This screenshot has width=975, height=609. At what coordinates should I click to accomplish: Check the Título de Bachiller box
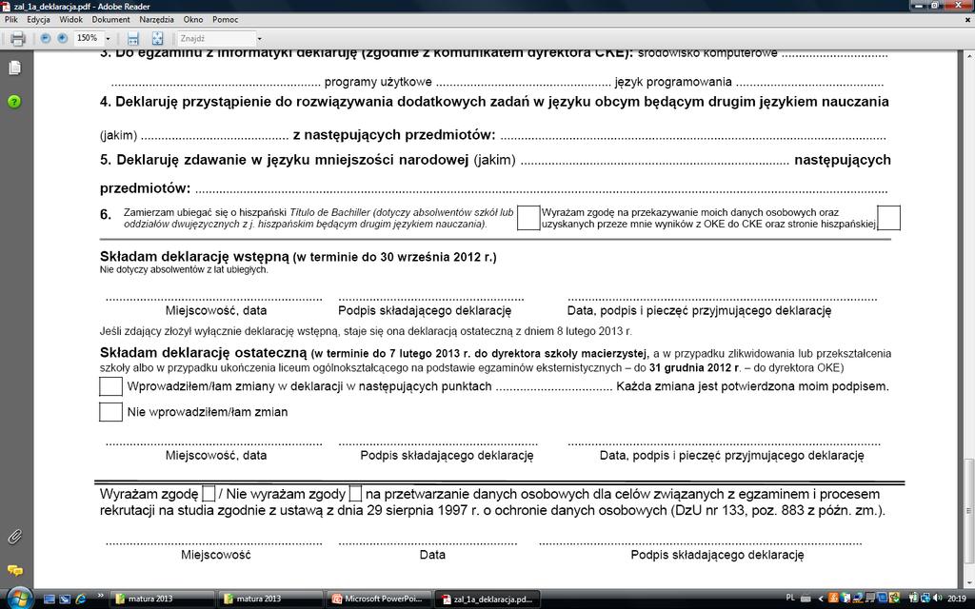pos(527,218)
